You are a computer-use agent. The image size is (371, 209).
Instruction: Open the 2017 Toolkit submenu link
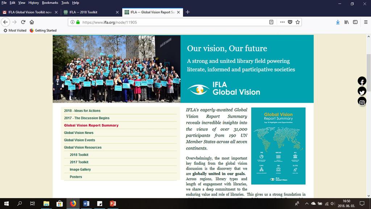click(x=79, y=162)
